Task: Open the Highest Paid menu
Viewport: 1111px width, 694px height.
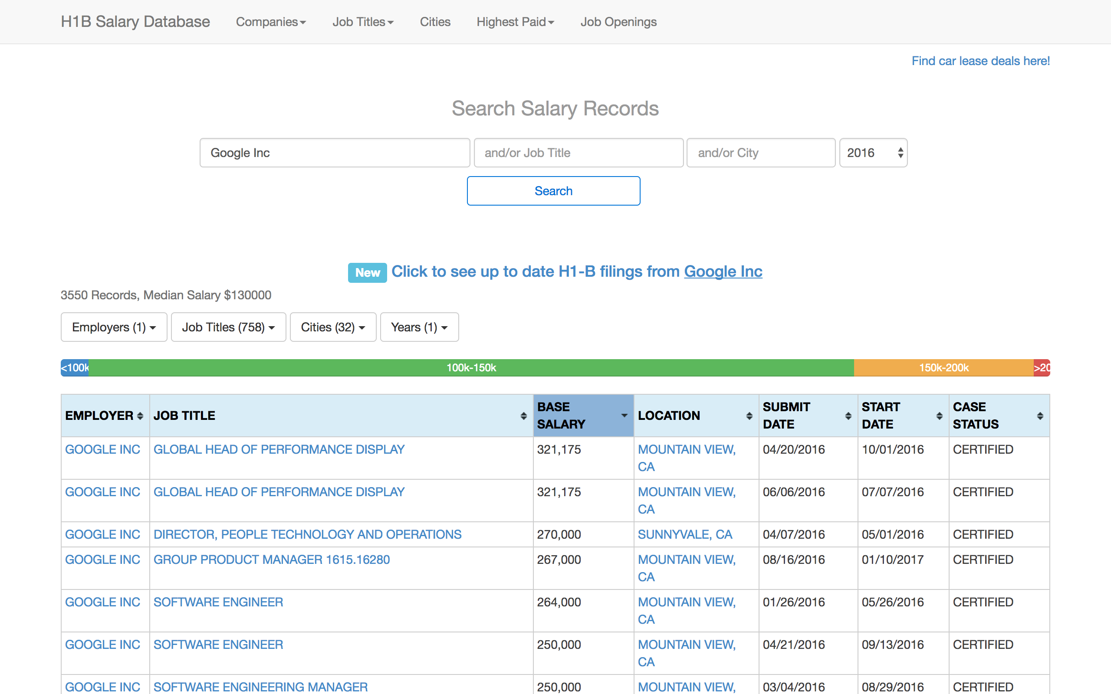Action: [516, 22]
